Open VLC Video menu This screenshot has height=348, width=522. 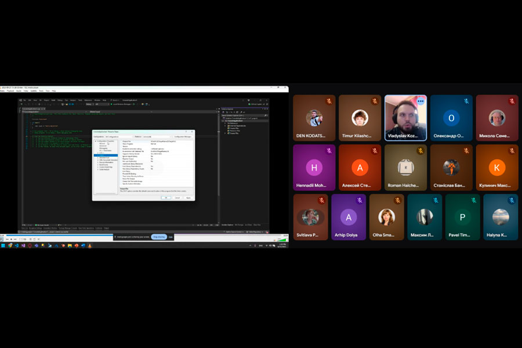coord(26,91)
